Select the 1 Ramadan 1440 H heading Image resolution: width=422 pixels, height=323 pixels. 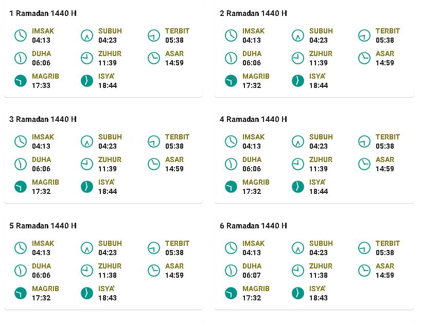click(43, 13)
